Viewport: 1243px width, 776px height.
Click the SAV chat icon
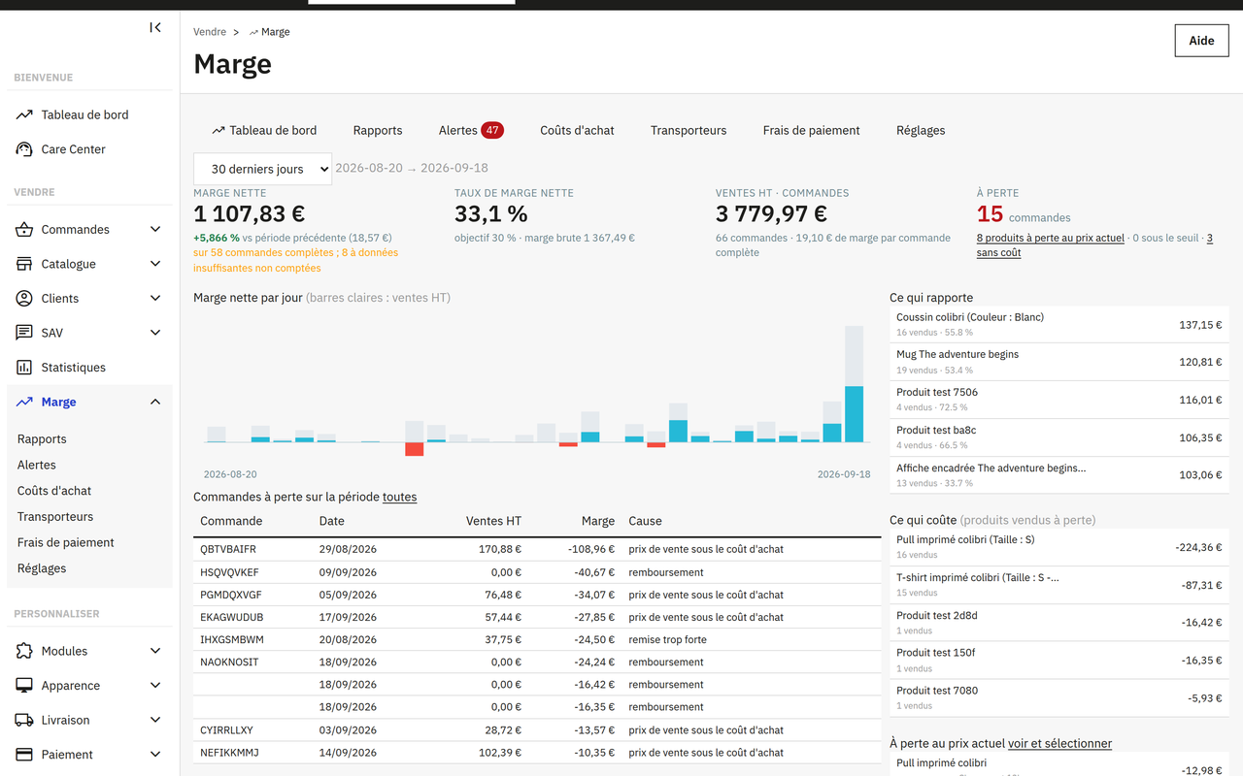24,333
